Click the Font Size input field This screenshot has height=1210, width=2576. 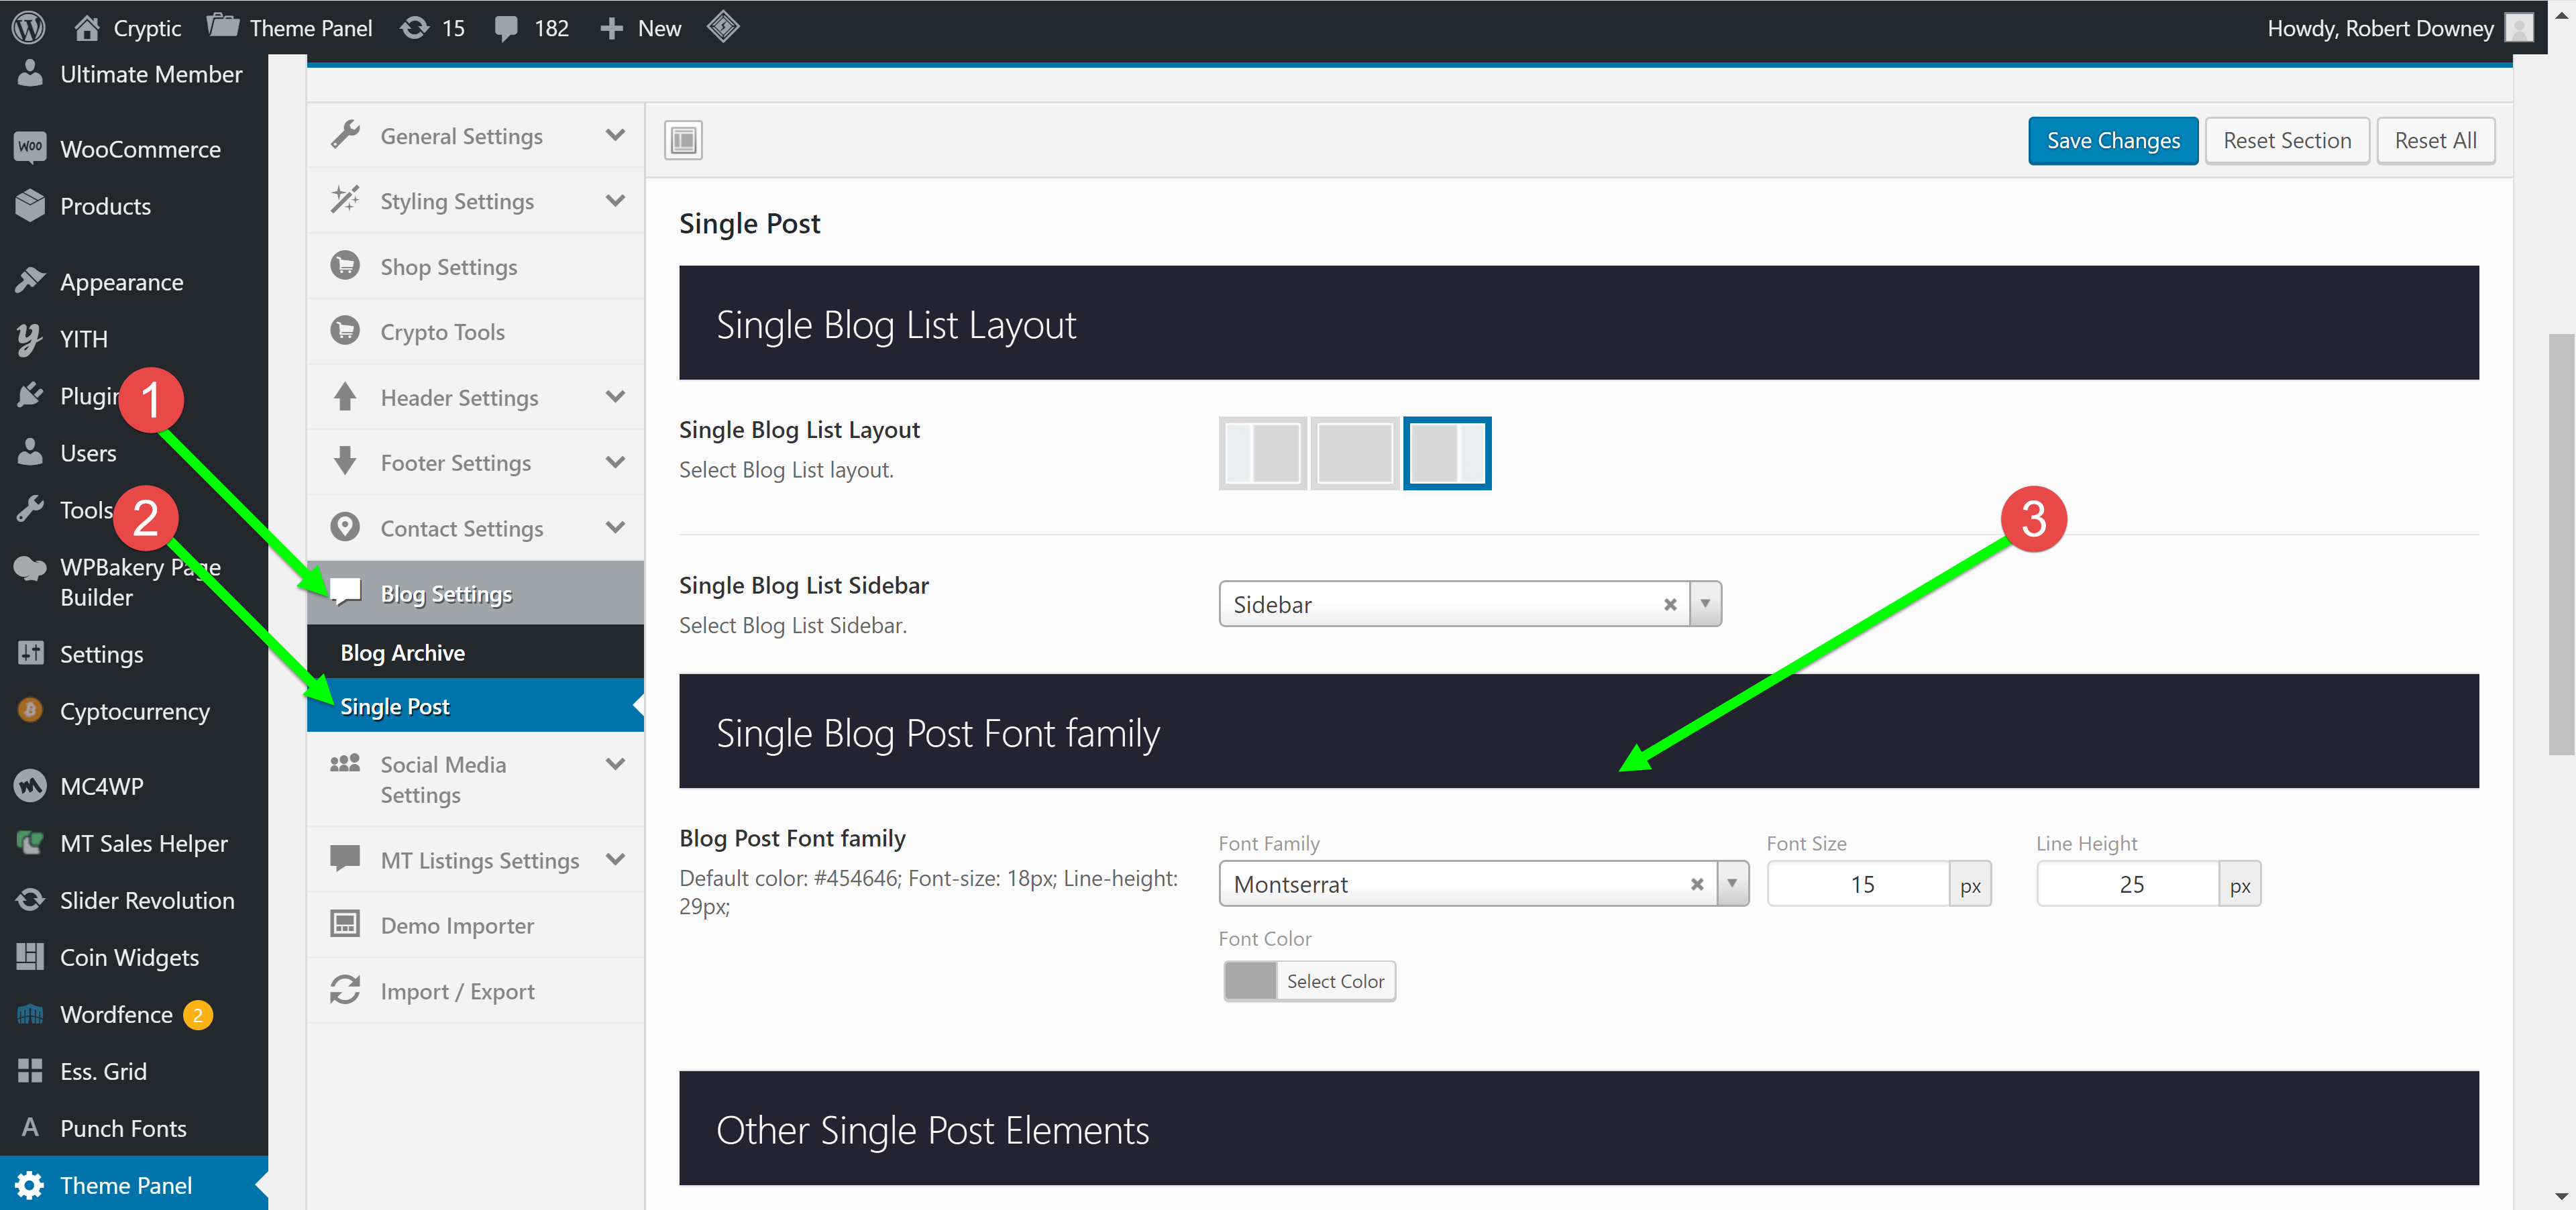point(1858,884)
